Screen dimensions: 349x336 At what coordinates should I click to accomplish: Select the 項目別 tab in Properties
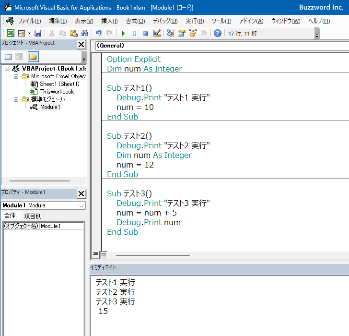coord(33,216)
